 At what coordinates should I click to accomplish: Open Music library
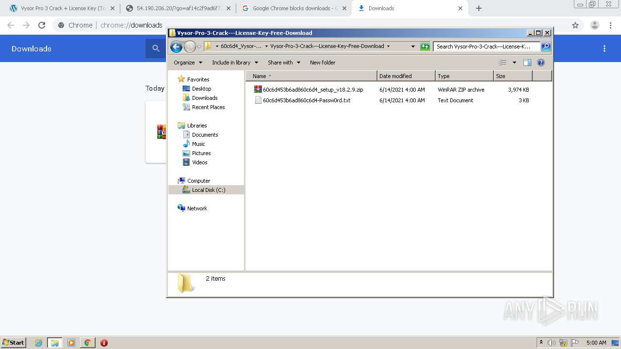click(x=198, y=144)
